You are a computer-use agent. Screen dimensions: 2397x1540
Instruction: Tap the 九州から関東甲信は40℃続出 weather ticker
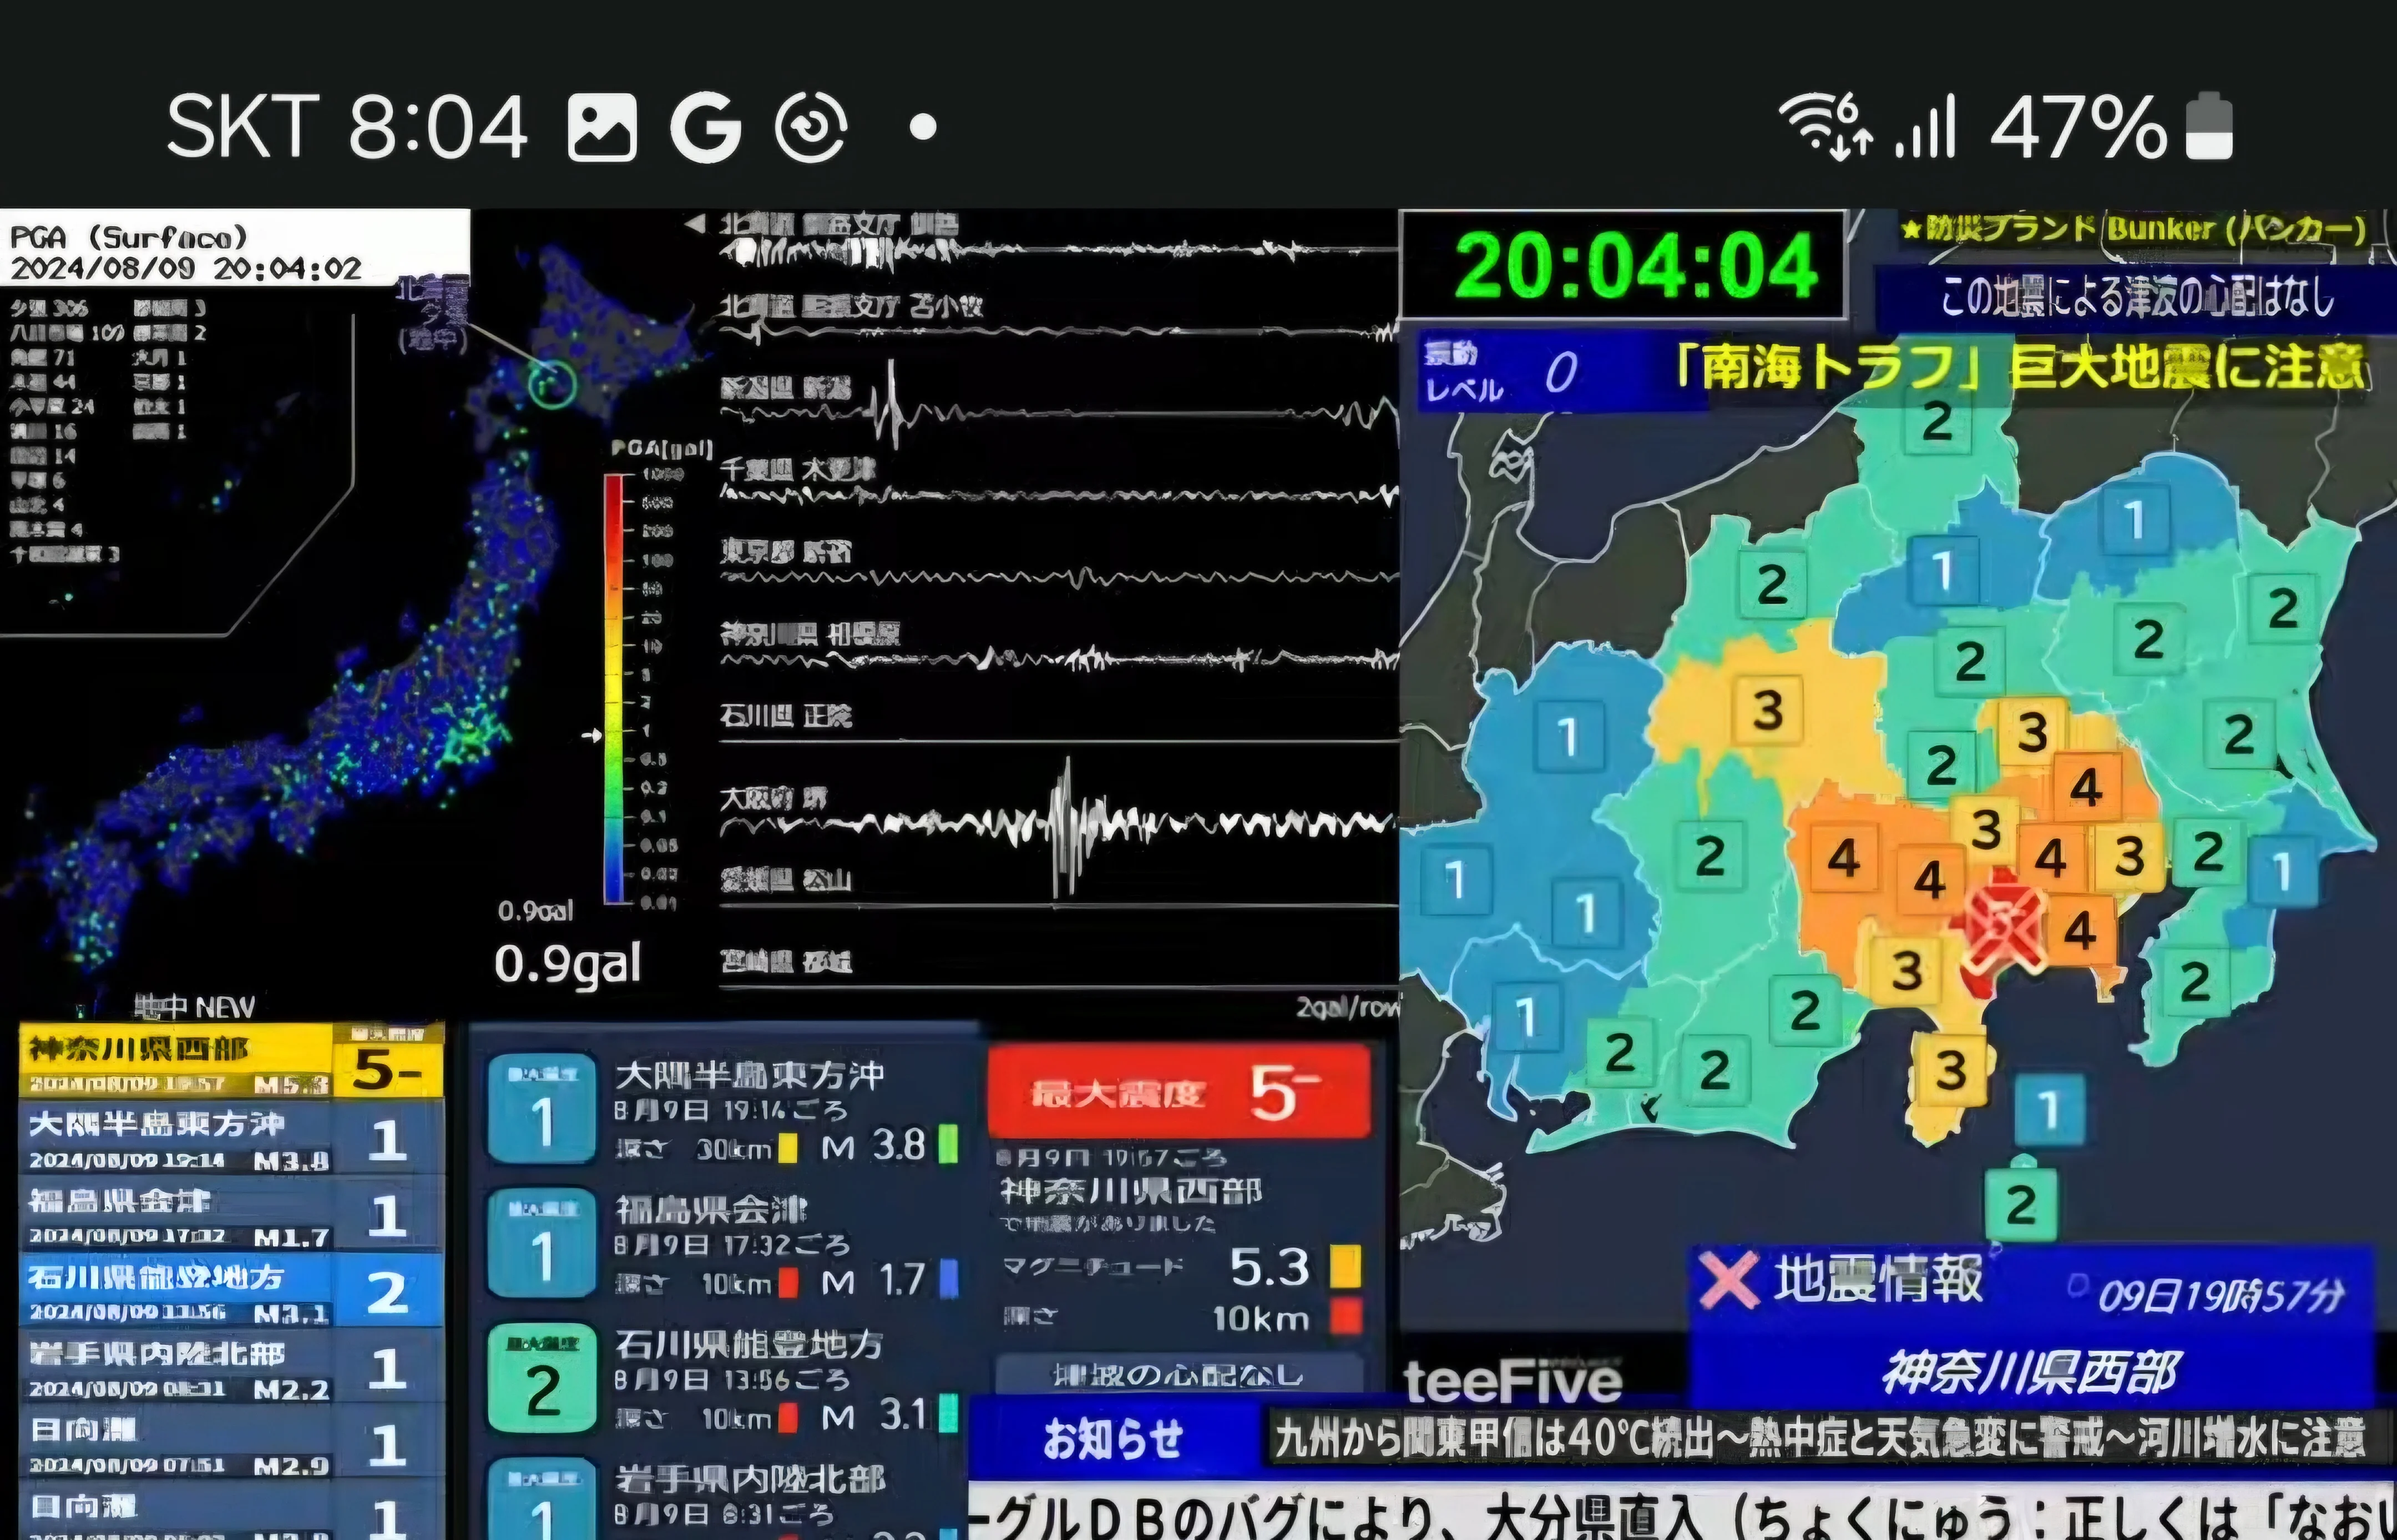[1819, 1438]
